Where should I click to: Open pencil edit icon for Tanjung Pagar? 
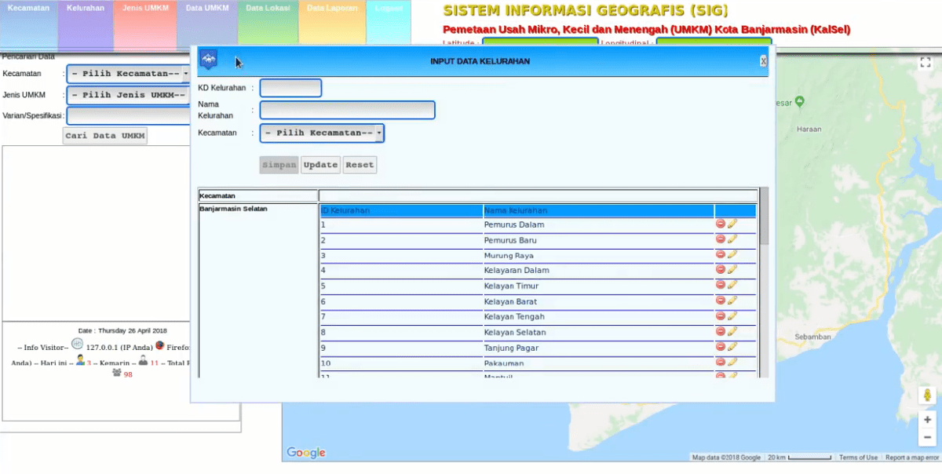click(731, 348)
